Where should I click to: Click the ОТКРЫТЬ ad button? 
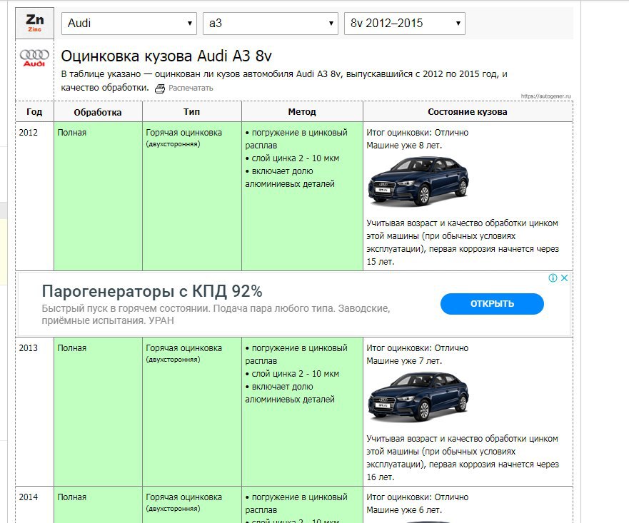(492, 304)
